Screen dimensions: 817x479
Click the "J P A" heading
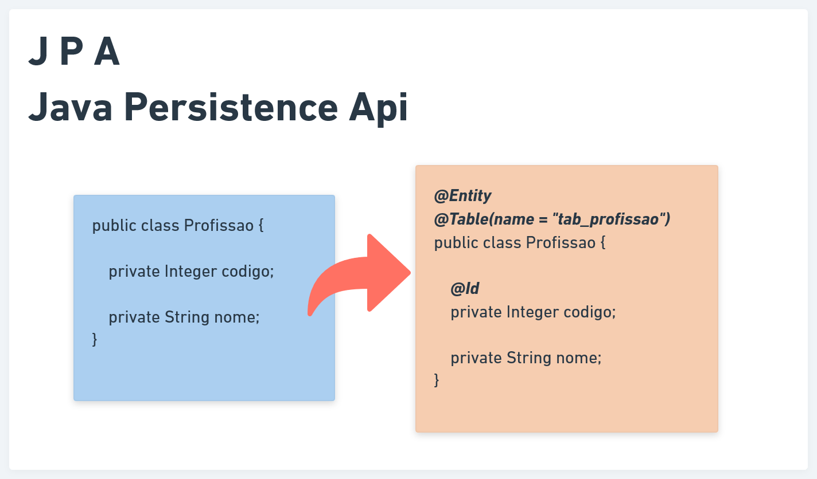[74, 53]
